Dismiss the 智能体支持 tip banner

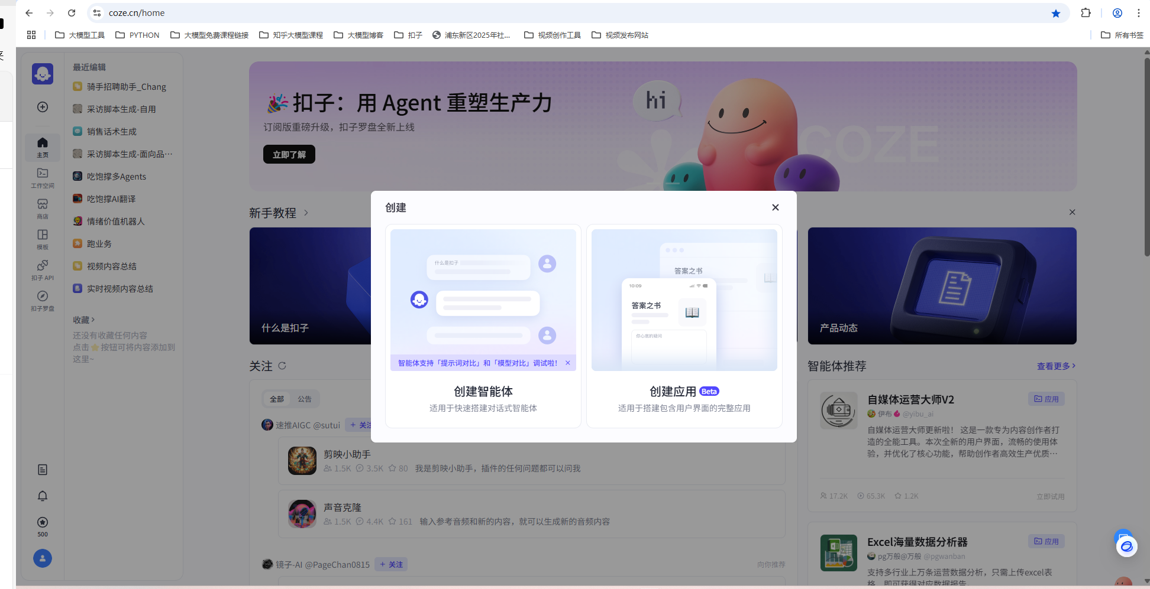[568, 363]
